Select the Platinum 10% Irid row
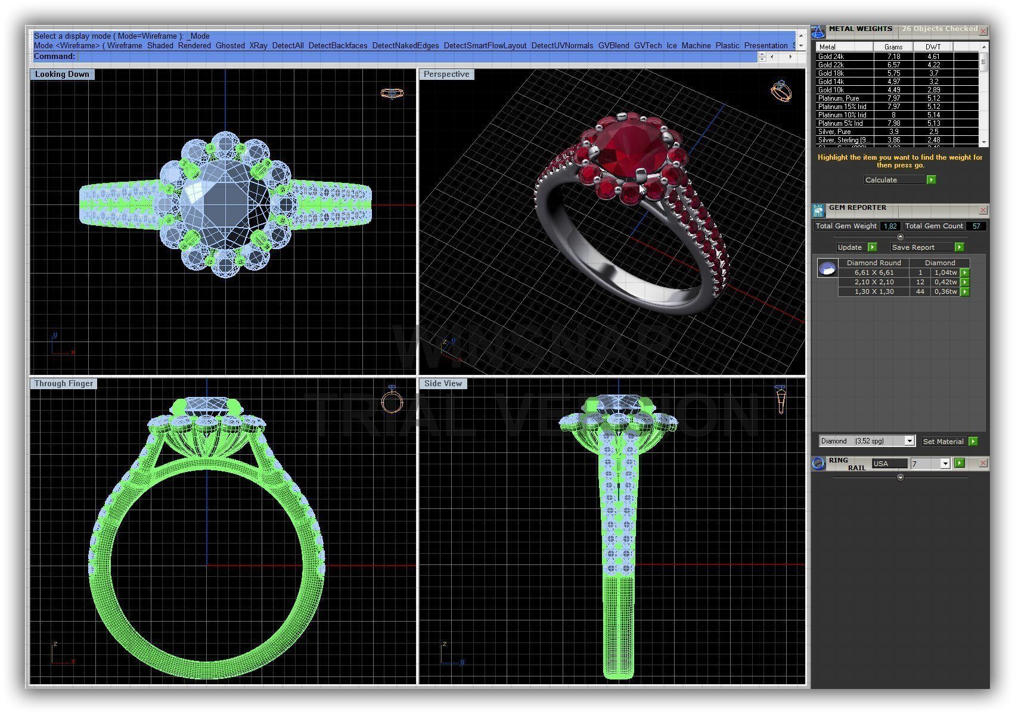Image resolution: width=1015 pixels, height=714 pixels. click(x=897, y=115)
